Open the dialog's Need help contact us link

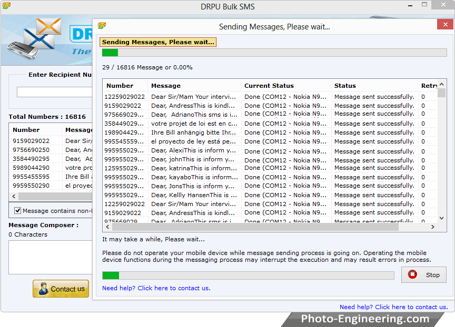156,288
